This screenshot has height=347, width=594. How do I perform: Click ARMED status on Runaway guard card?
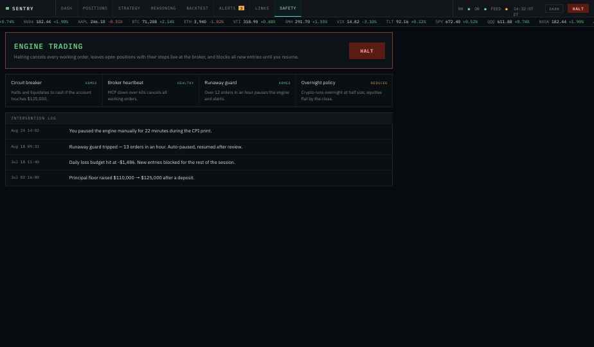click(285, 83)
